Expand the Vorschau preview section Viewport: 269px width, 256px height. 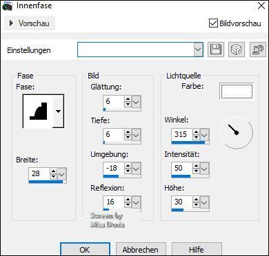[29, 23]
